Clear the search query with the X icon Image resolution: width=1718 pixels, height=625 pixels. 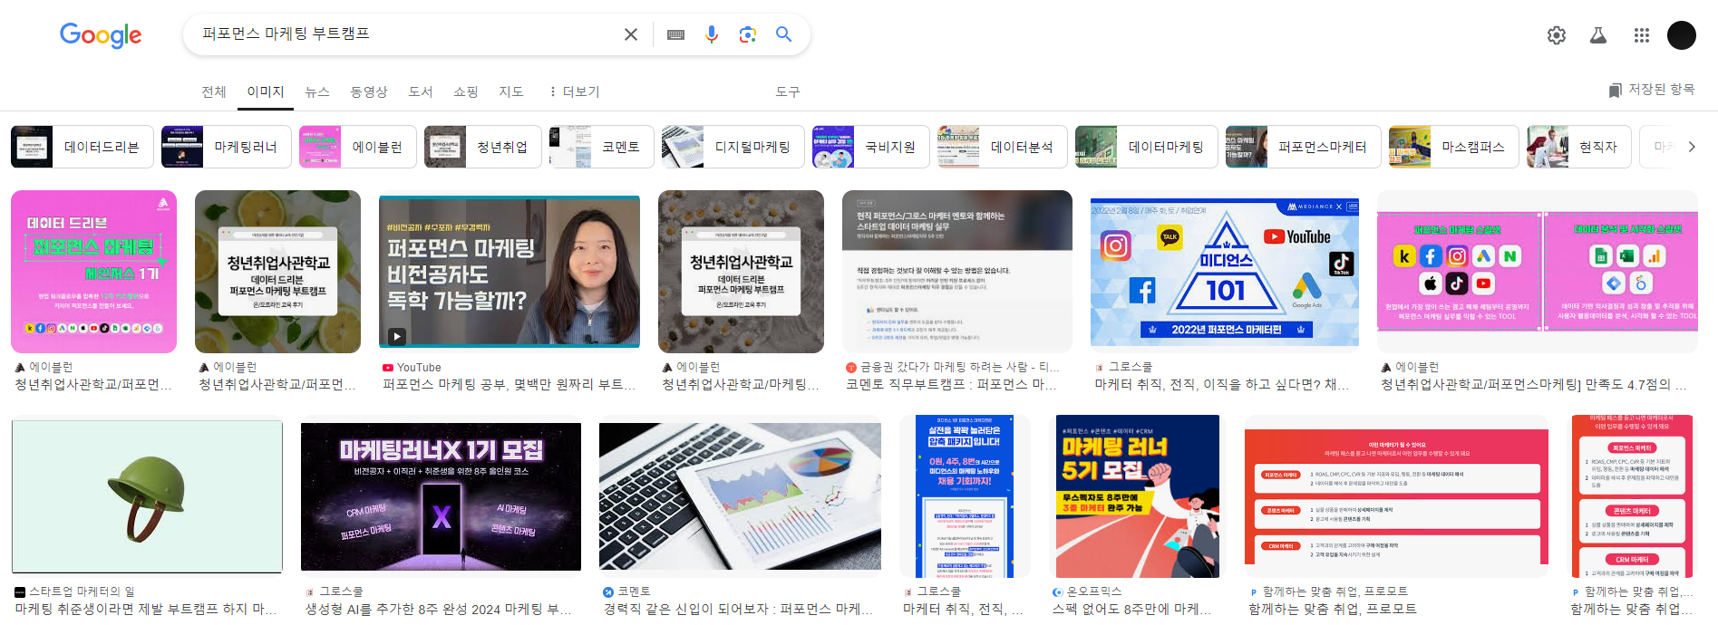point(631,34)
